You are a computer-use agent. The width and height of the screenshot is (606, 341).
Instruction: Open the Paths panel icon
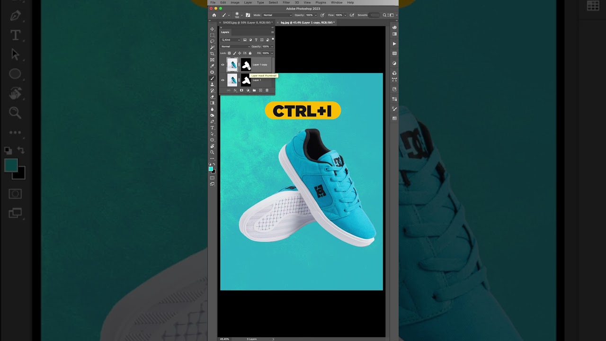click(x=394, y=80)
